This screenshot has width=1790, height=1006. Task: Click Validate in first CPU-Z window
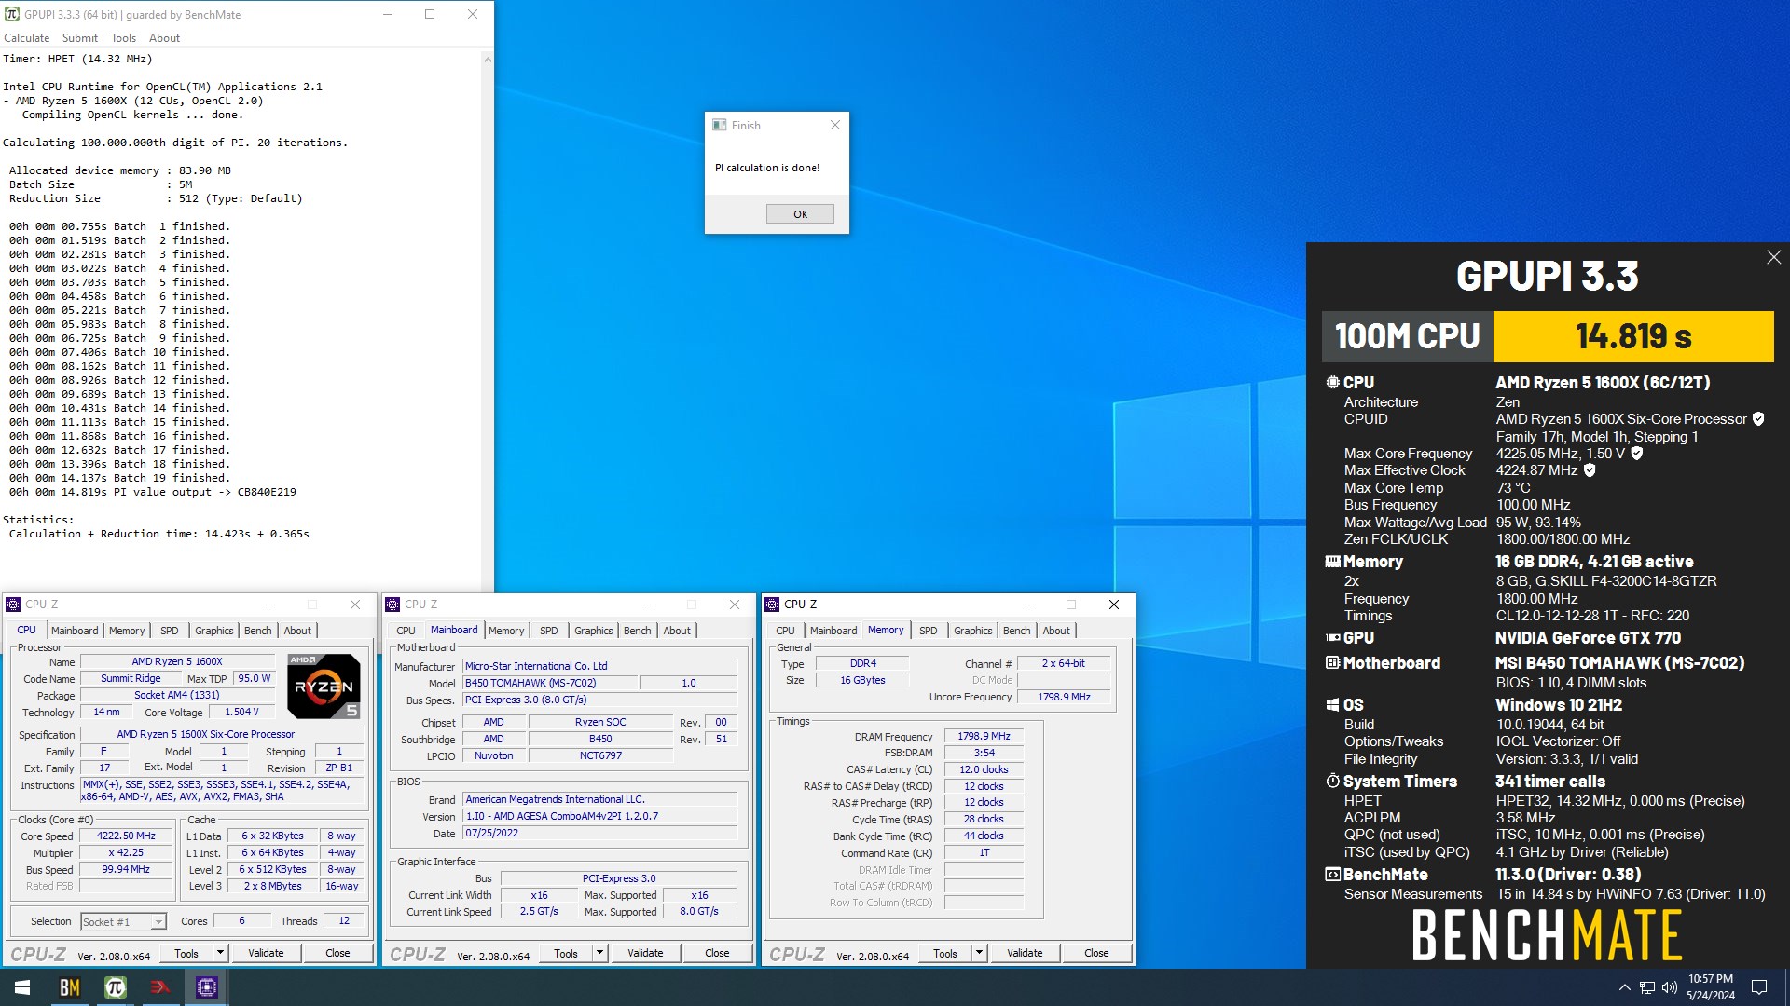click(266, 953)
